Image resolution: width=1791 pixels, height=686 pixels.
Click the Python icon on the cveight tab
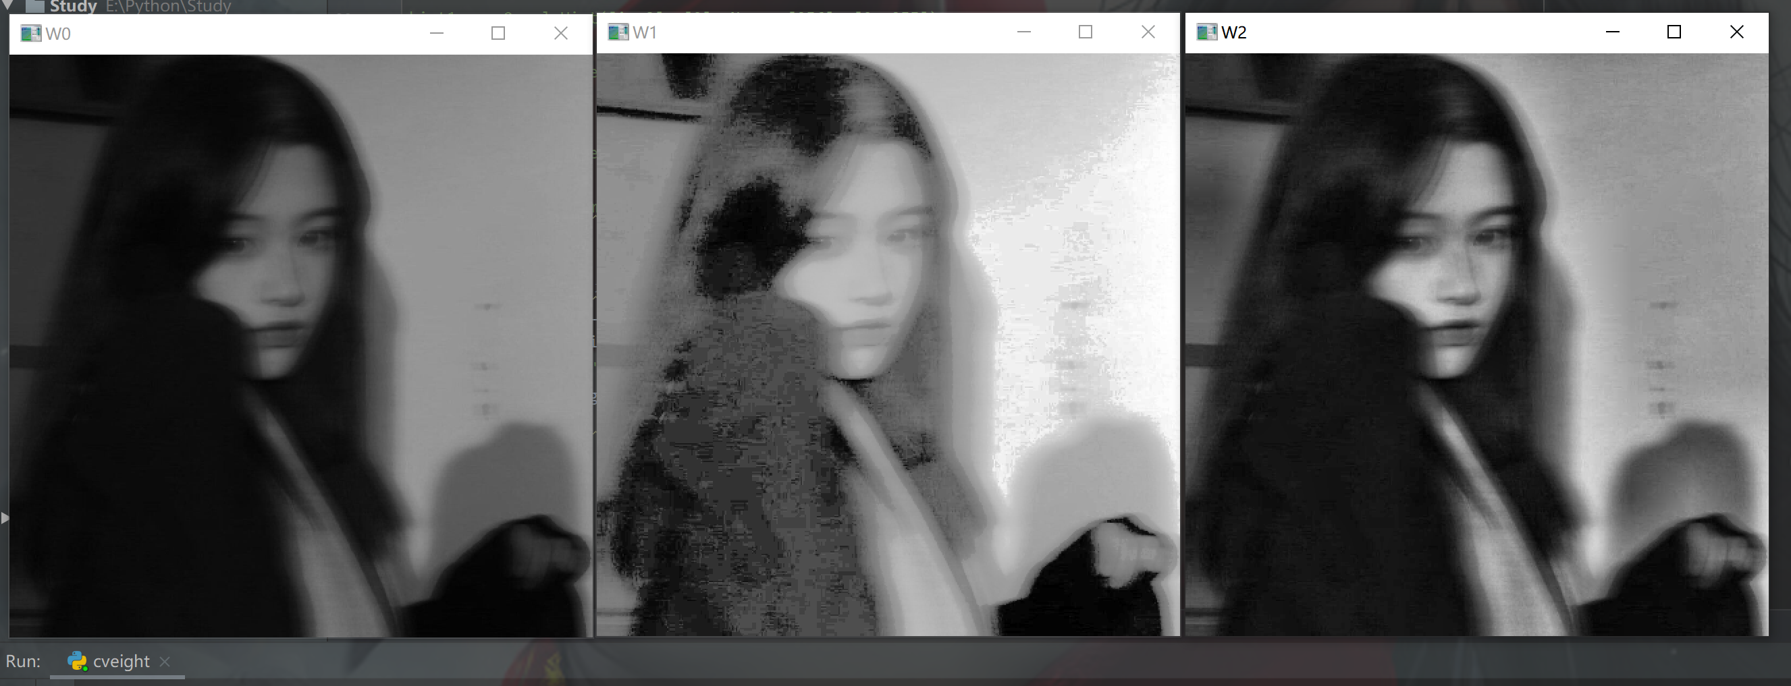click(76, 661)
